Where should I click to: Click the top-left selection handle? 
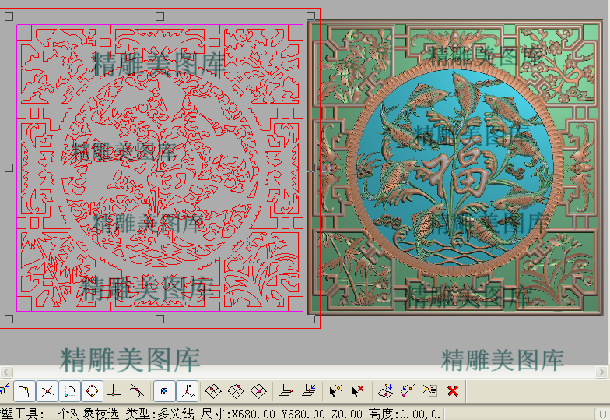coord(9,17)
